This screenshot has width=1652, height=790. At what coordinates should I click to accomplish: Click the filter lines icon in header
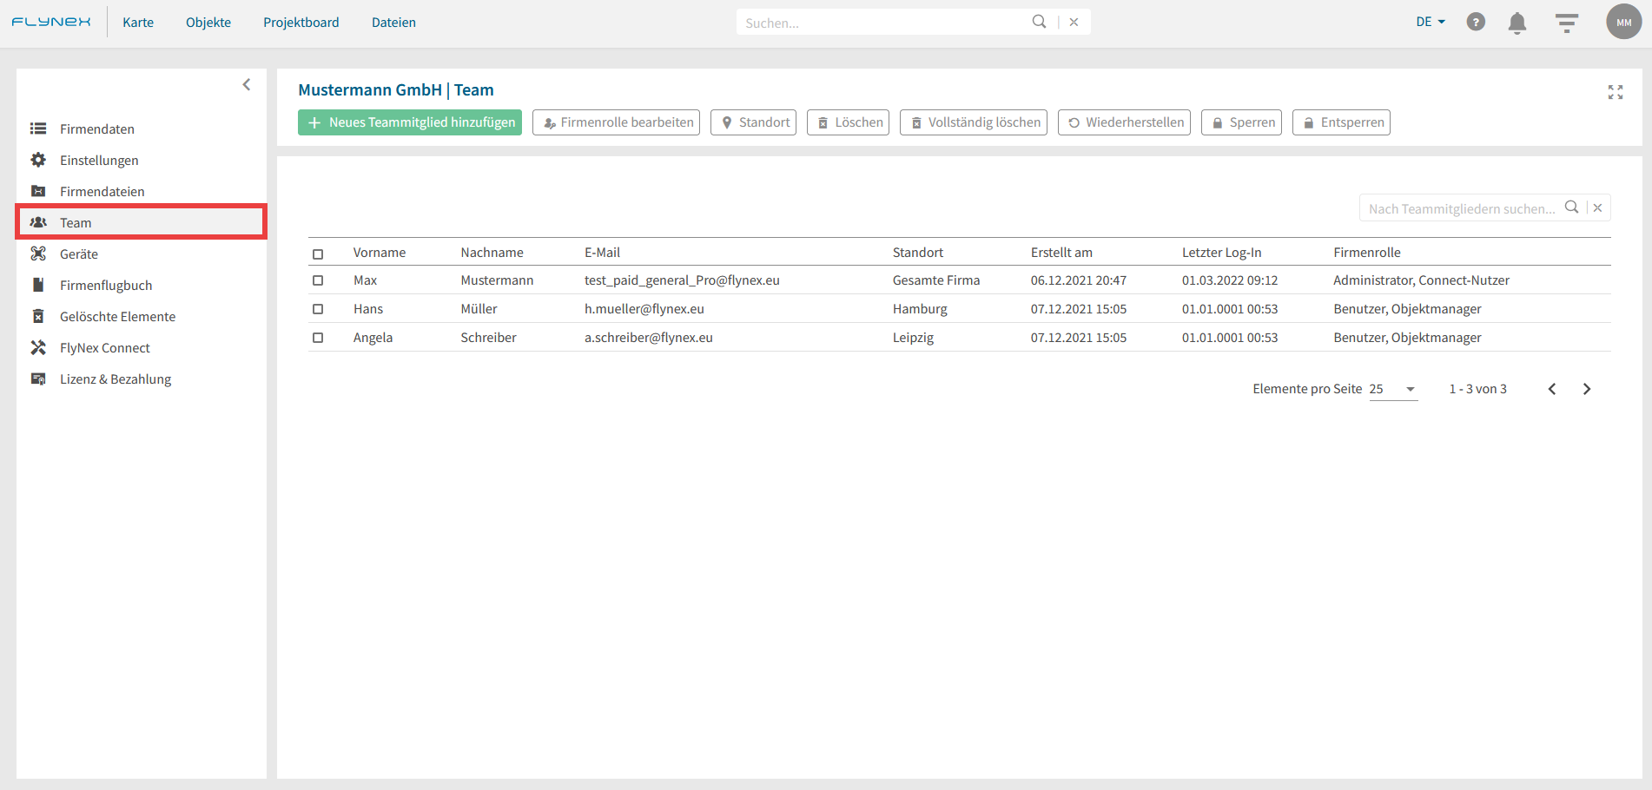[x=1566, y=23]
